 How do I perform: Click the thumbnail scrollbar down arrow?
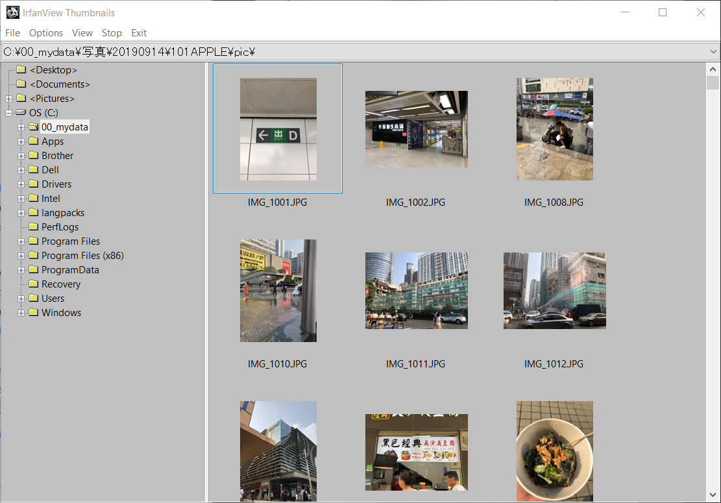(x=713, y=495)
